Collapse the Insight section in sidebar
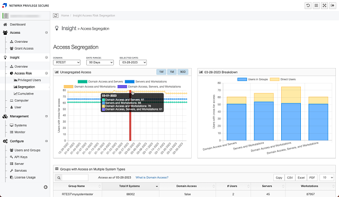The image size is (339, 197). 47,58
